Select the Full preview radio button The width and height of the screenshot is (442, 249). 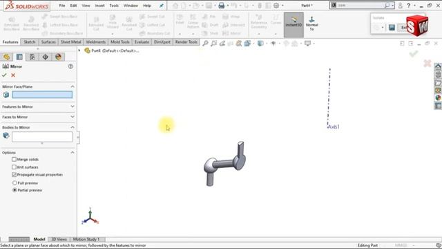15,183
